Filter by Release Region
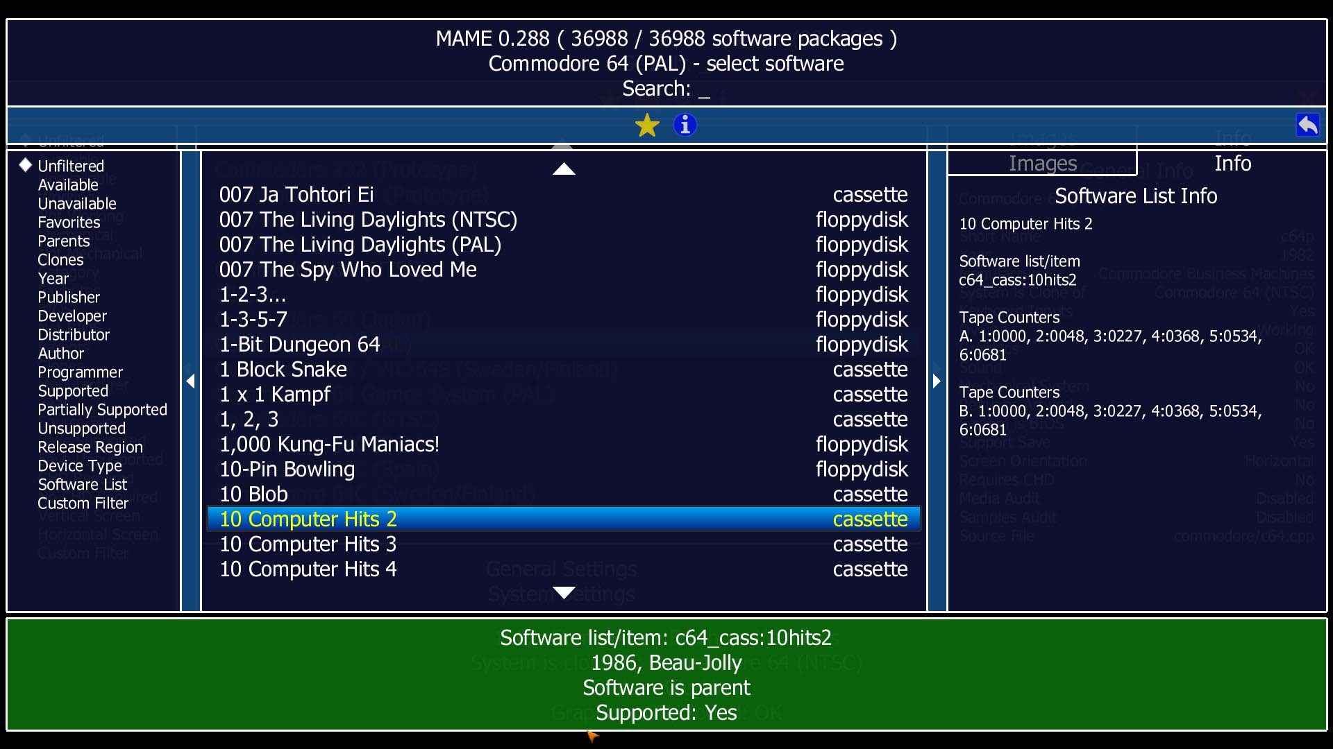The height and width of the screenshot is (749, 1333). coord(90,447)
